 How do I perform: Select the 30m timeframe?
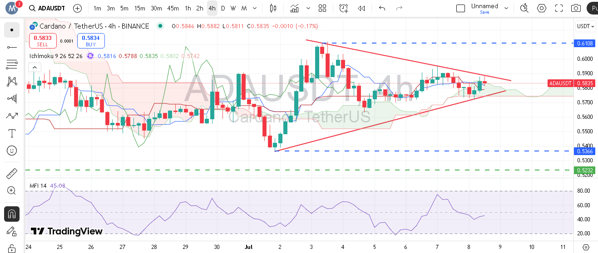[156, 8]
